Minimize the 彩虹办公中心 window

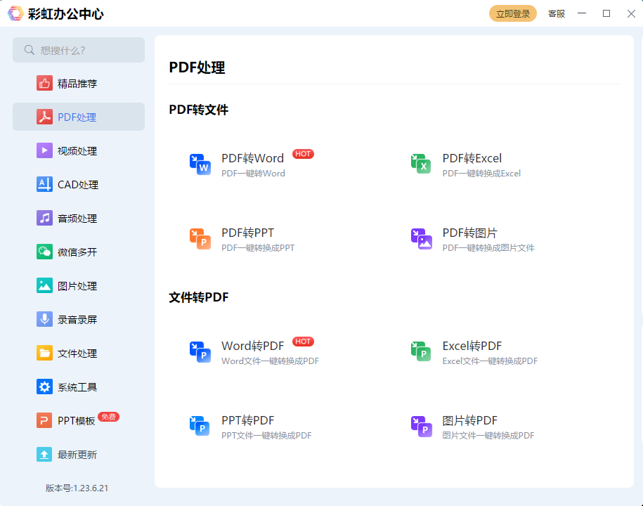click(581, 13)
